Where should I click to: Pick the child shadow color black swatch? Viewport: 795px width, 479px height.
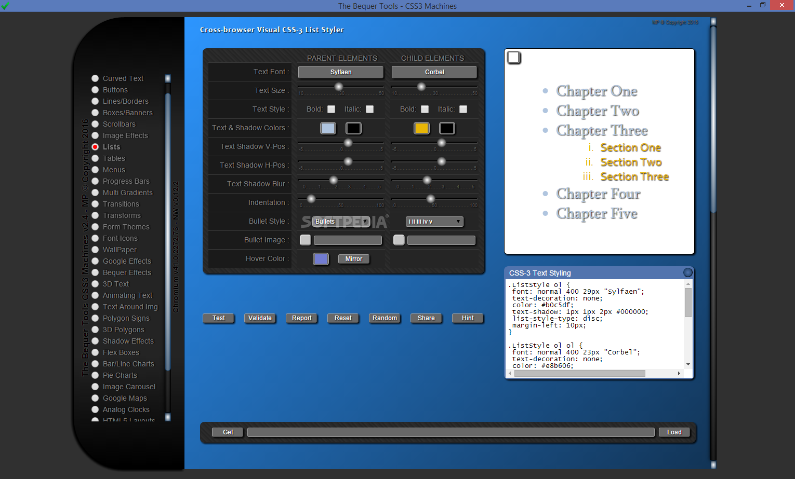(x=447, y=128)
